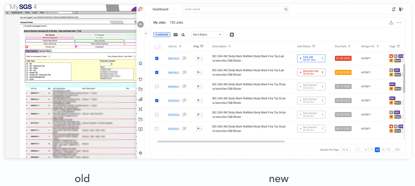Open the three-dot more options menu
This screenshot has height=186, width=415.
pyautogui.click(x=399, y=23)
